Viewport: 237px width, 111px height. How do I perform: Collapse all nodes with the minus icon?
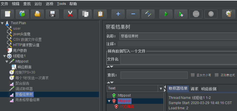(133, 14)
